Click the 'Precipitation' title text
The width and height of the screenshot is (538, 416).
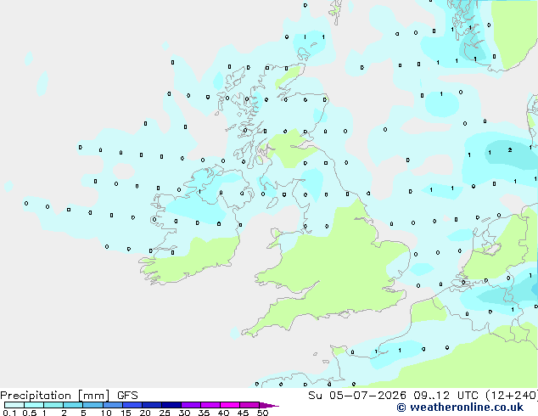[x=36, y=396]
